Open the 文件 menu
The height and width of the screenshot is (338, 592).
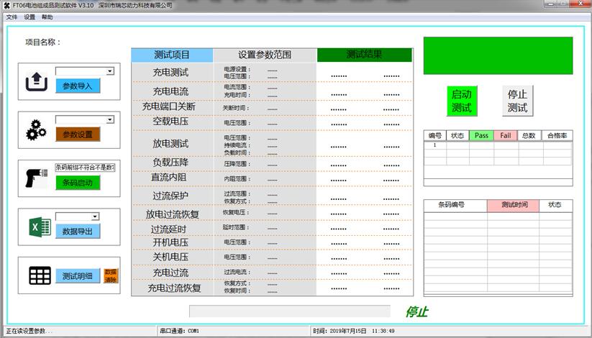pos(12,17)
